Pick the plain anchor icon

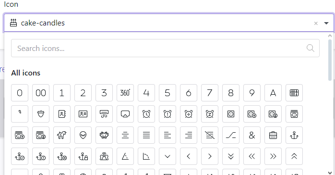pos(294,135)
